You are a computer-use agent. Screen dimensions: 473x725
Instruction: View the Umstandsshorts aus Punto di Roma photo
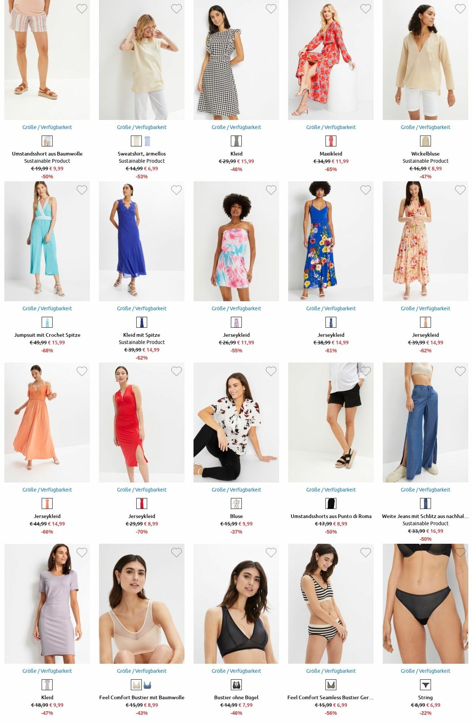pos(331,422)
